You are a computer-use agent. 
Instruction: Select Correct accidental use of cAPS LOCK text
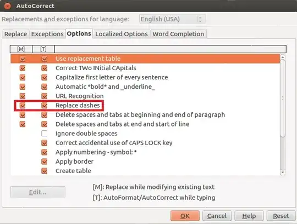click(114, 143)
